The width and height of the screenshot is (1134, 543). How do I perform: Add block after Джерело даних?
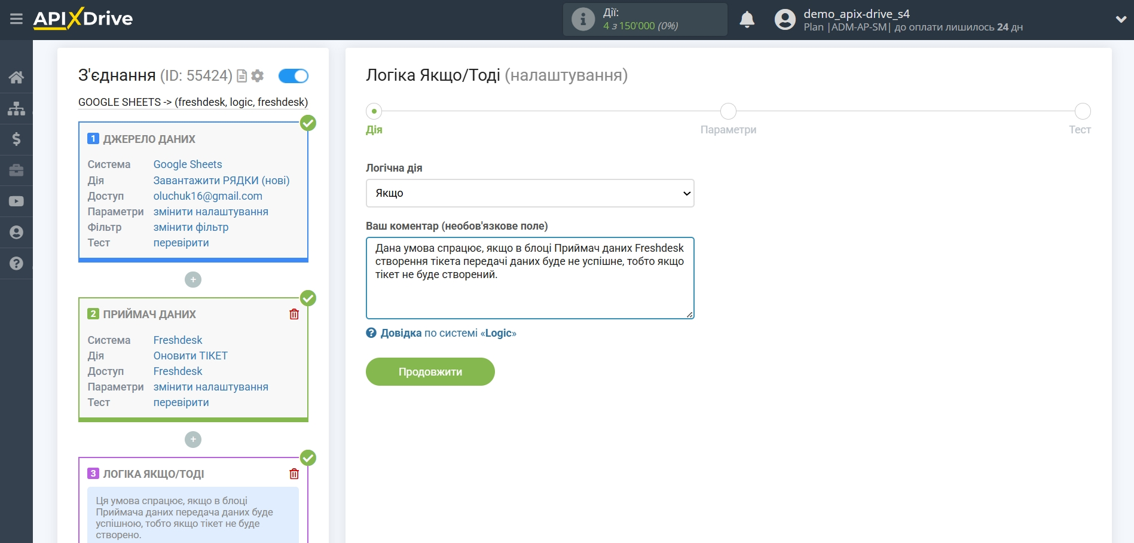[x=193, y=279]
